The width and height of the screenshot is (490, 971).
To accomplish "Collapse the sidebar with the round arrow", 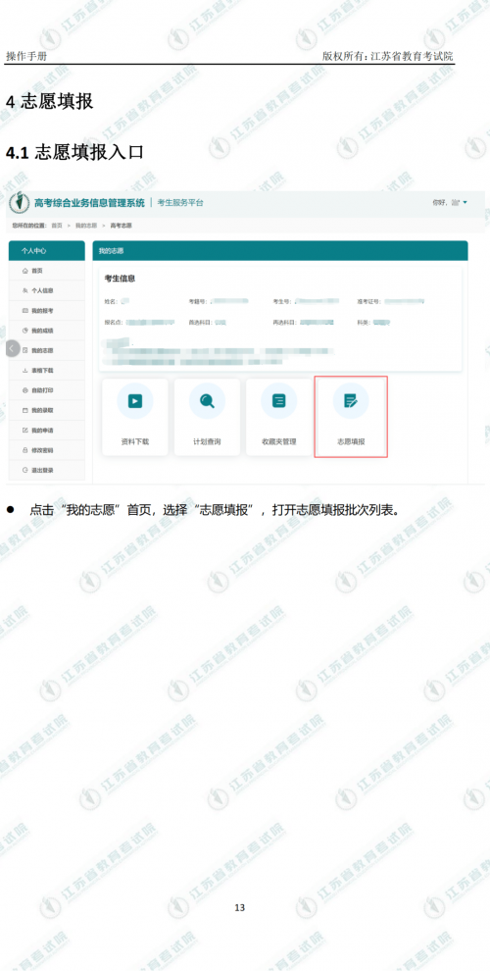I will 13,348.
